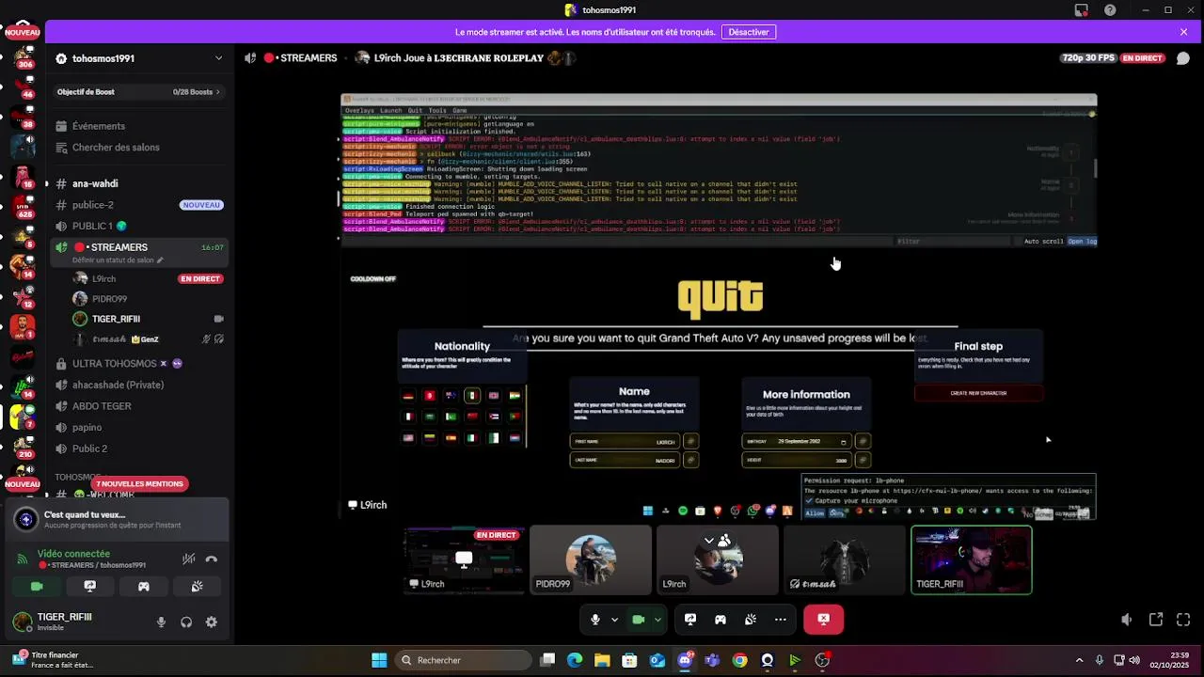Jump to the 7 nouvelles mentions pill
This screenshot has width=1204, height=677.
click(139, 484)
